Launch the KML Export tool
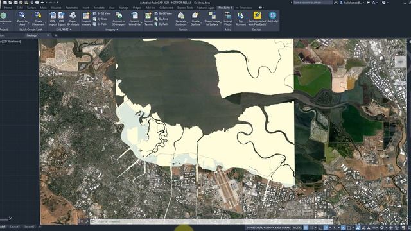The width and height of the screenshot is (411, 231). pos(62,15)
